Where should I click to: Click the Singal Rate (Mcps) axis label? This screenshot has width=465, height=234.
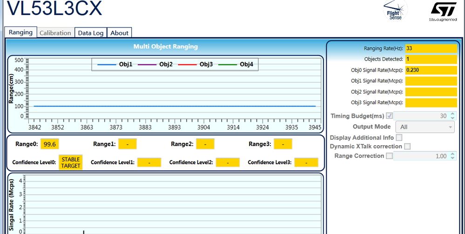tap(12, 205)
